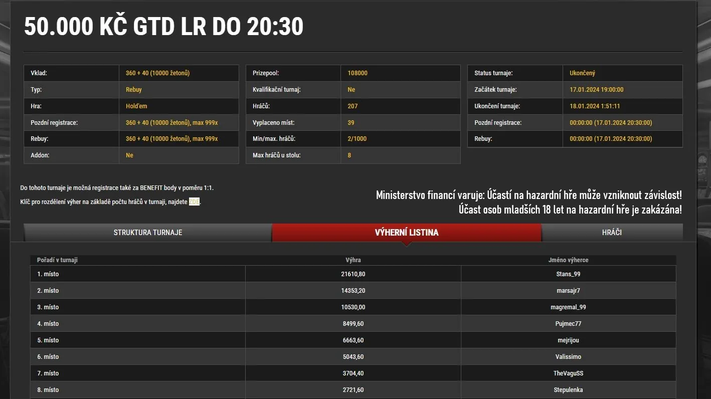Click the Valissimo winner entry
The height and width of the screenshot is (399, 711).
(568, 357)
